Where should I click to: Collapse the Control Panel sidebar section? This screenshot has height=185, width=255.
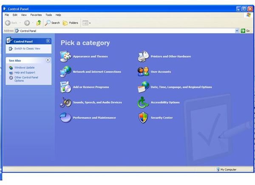48,41
